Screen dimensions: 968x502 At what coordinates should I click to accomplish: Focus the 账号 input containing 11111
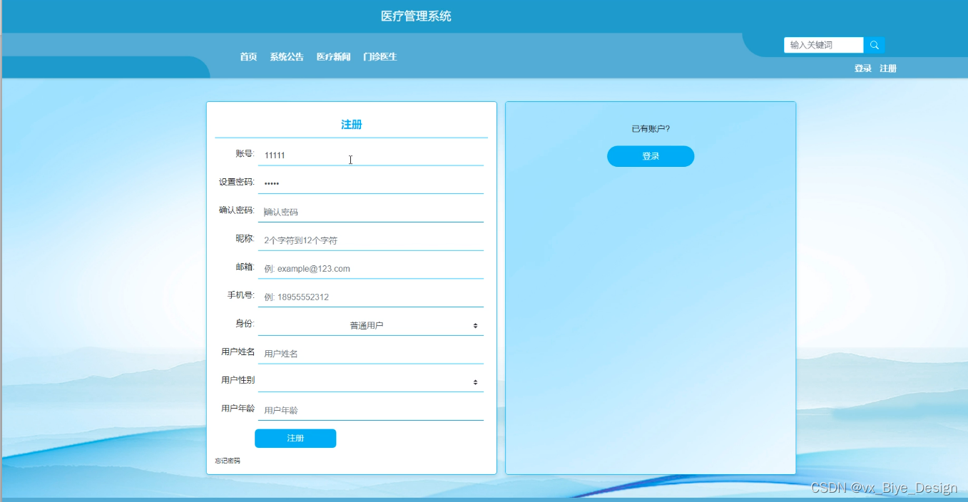pos(371,155)
